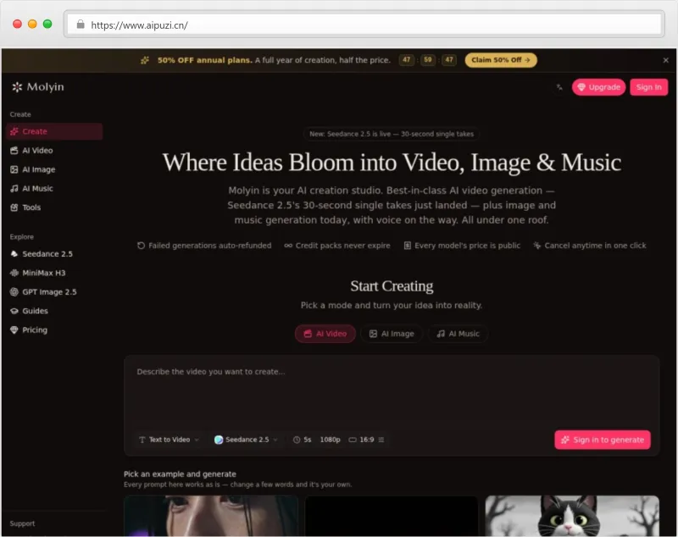Open the Upgrade plan button
Image resolution: width=678 pixels, height=537 pixels.
point(598,87)
